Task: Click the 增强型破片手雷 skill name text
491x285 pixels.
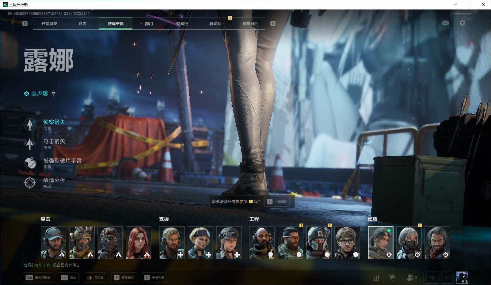Action: point(63,161)
